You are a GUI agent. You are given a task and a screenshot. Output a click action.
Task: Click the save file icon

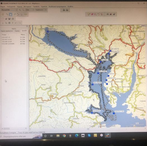pos(10,19)
